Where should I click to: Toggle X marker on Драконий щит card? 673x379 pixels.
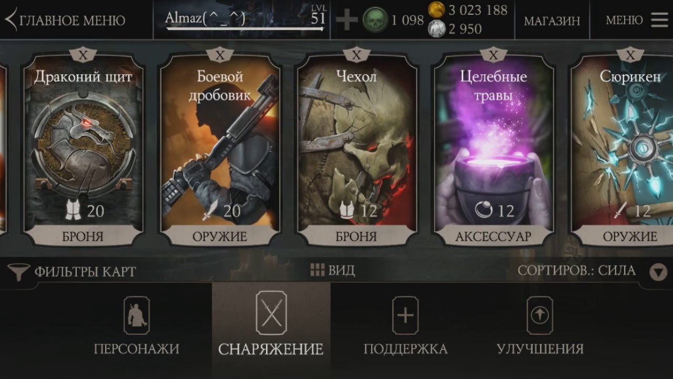coord(83,55)
